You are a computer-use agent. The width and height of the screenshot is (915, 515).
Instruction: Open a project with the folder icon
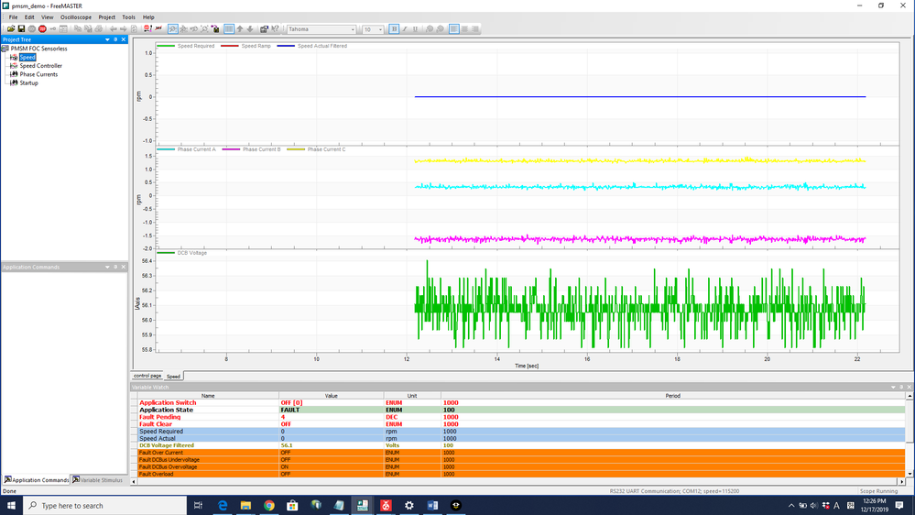pos(11,28)
